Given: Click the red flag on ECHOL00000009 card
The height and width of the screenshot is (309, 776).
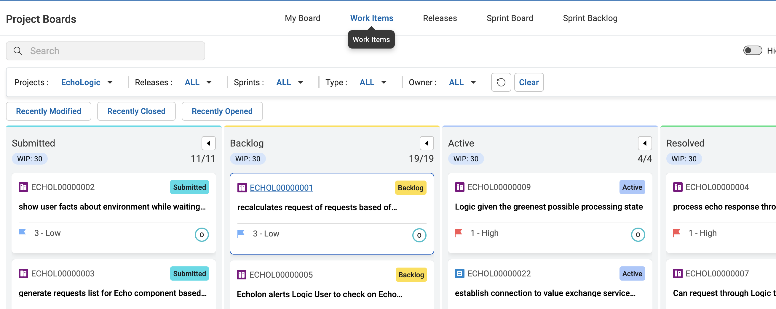Looking at the screenshot, I should [459, 233].
